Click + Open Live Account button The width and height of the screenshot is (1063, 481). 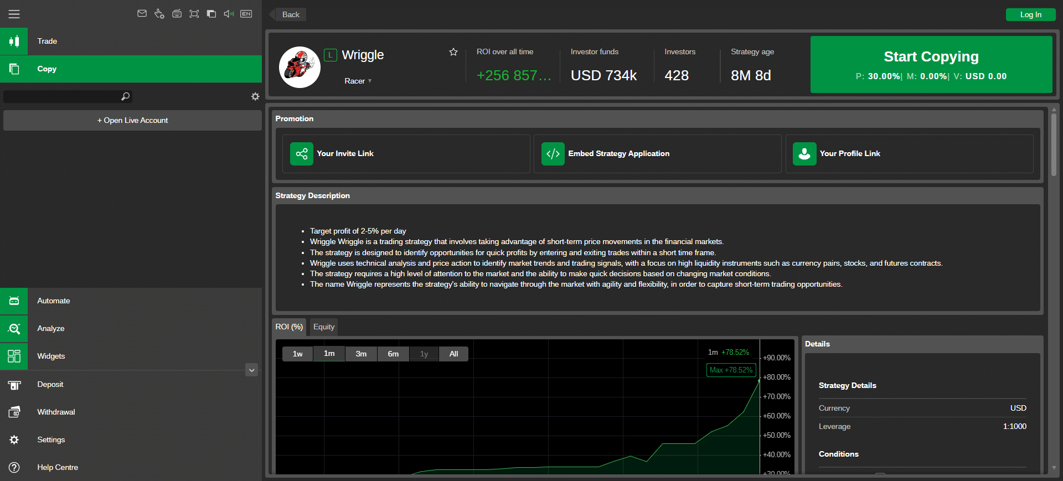coord(132,120)
